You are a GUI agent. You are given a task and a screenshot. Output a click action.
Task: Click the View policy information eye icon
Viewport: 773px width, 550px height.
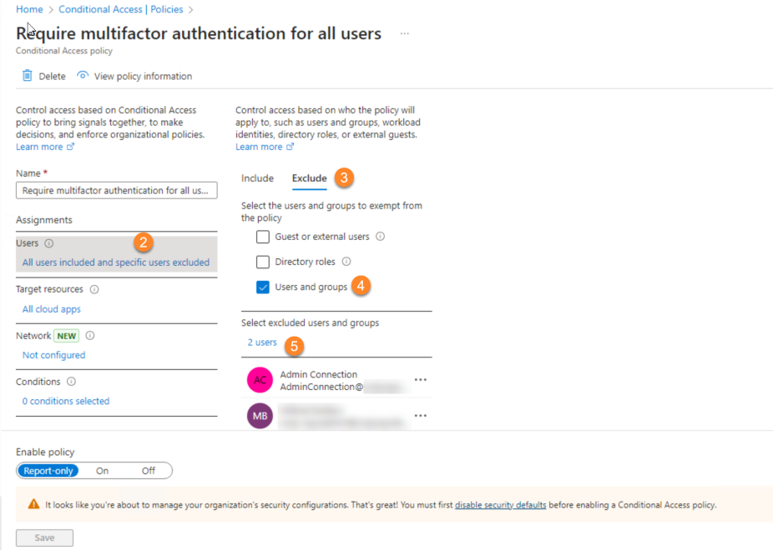point(83,76)
